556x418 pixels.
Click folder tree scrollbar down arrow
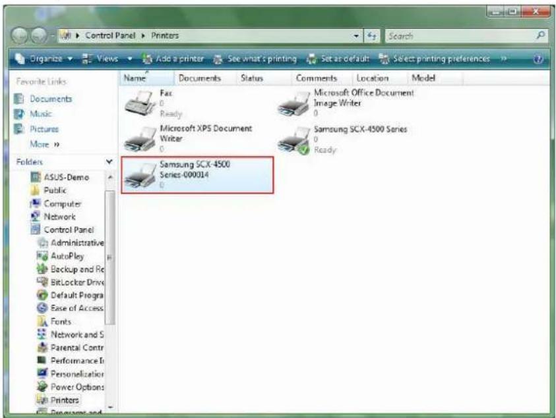[110, 407]
